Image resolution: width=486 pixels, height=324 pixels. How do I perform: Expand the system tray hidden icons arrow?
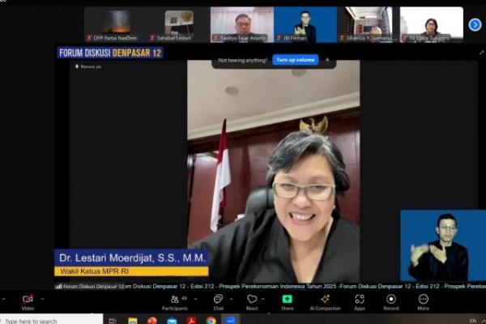click(484, 321)
